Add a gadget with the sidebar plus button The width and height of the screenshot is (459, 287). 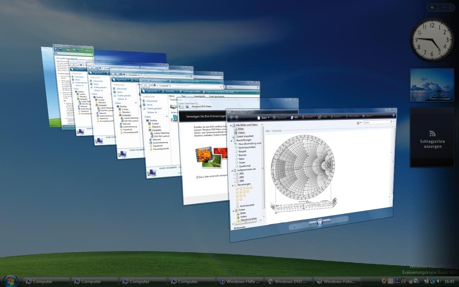click(432, 8)
